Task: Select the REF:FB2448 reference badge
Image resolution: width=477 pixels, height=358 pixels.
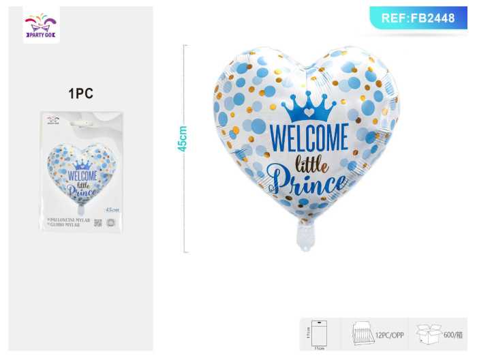Action: (x=418, y=18)
